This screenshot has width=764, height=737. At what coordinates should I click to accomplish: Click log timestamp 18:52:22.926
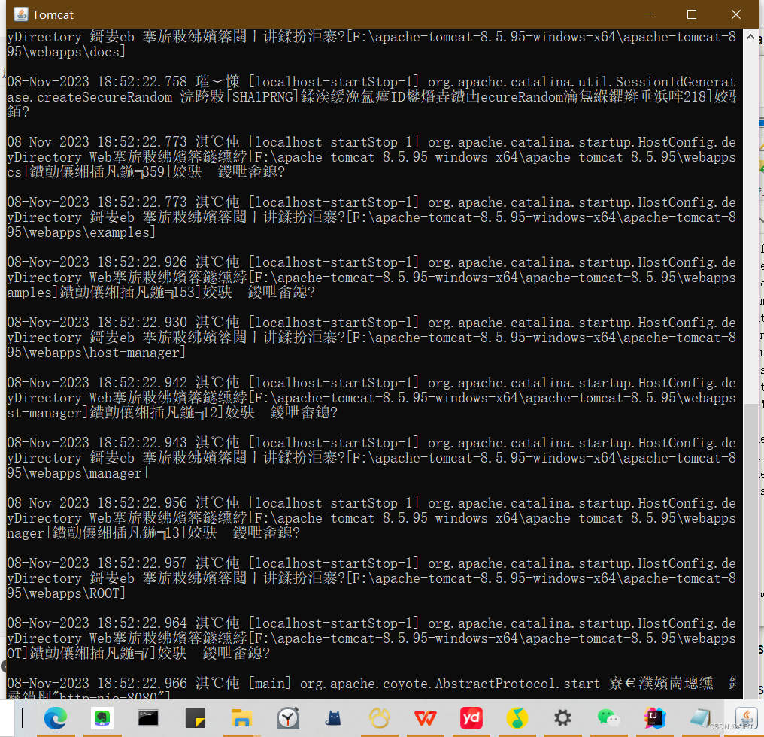142,262
